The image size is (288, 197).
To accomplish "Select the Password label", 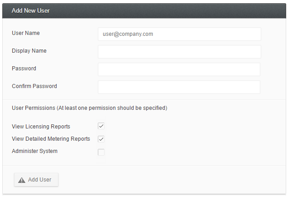I will tap(24, 68).
